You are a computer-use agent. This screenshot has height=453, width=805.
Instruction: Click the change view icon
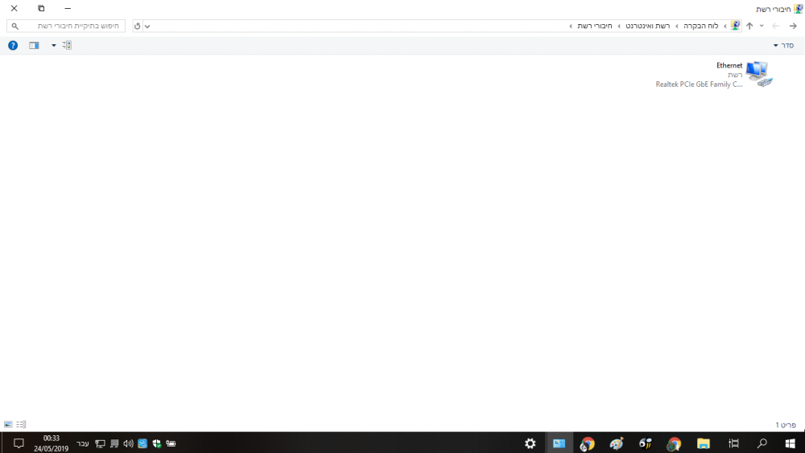(67, 46)
